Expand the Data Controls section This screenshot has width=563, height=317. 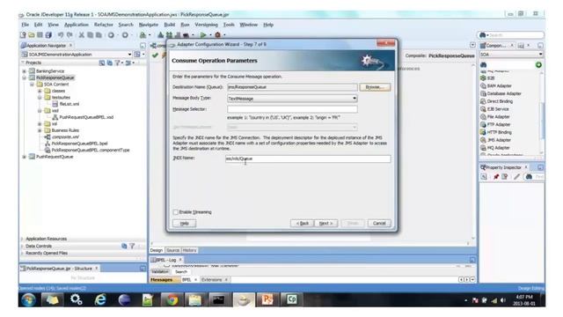22,247
